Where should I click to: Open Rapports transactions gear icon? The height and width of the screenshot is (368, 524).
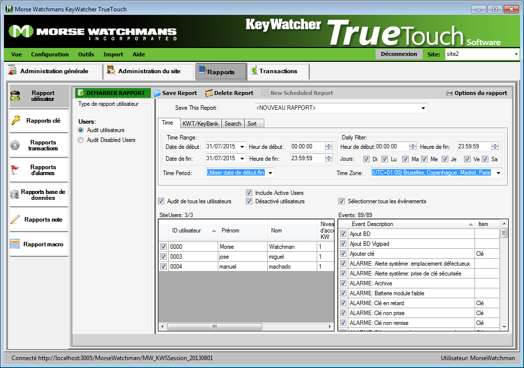point(15,145)
